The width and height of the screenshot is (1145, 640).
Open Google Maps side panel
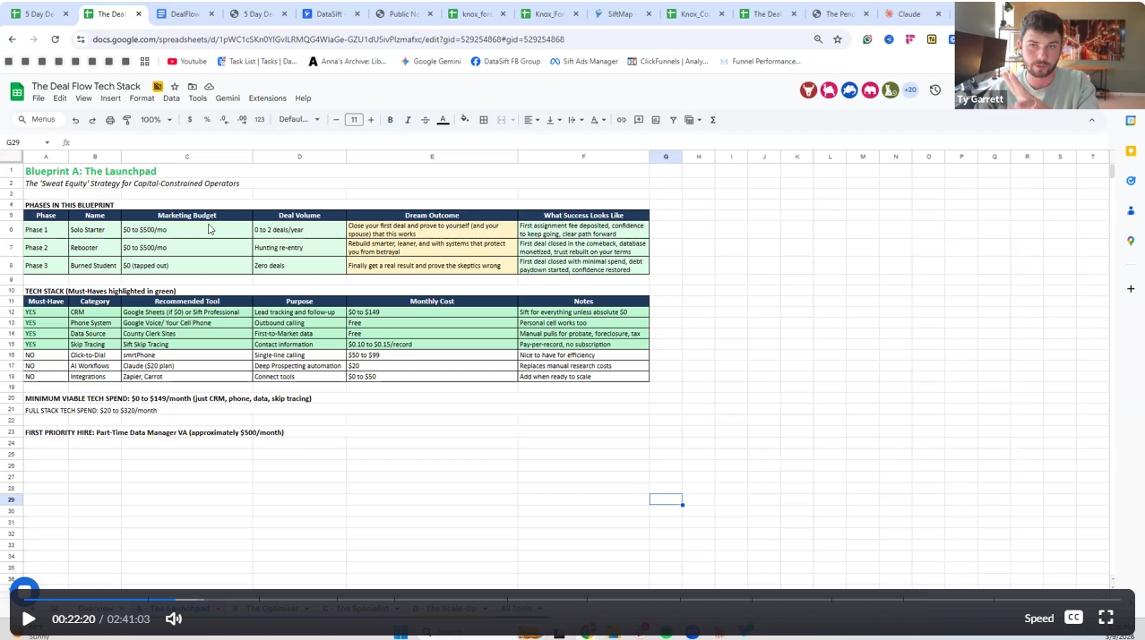point(1131,241)
